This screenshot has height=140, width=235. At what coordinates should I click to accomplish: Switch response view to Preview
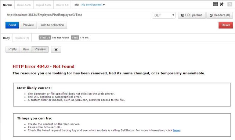40,49
